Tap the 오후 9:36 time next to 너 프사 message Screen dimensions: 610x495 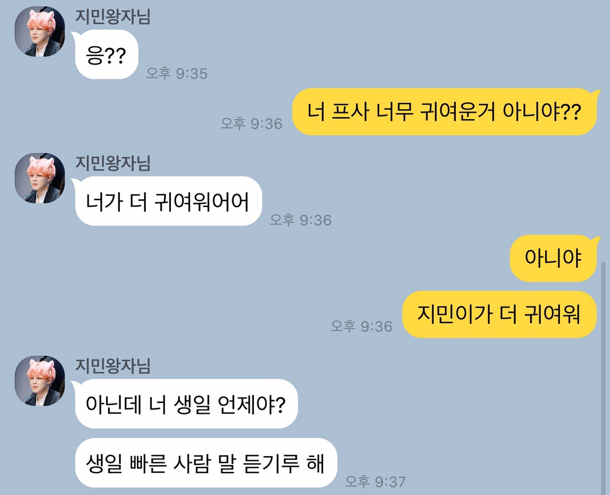(252, 123)
